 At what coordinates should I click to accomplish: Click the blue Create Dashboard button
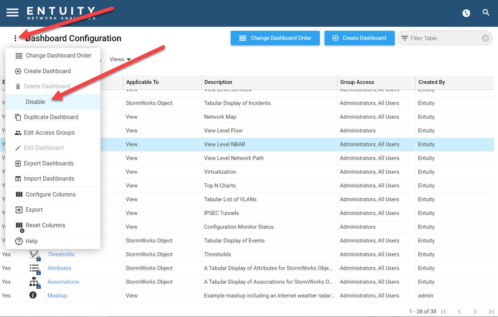[359, 38]
